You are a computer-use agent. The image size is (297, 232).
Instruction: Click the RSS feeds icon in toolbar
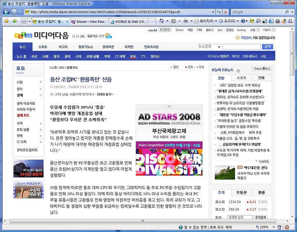pos(173,21)
